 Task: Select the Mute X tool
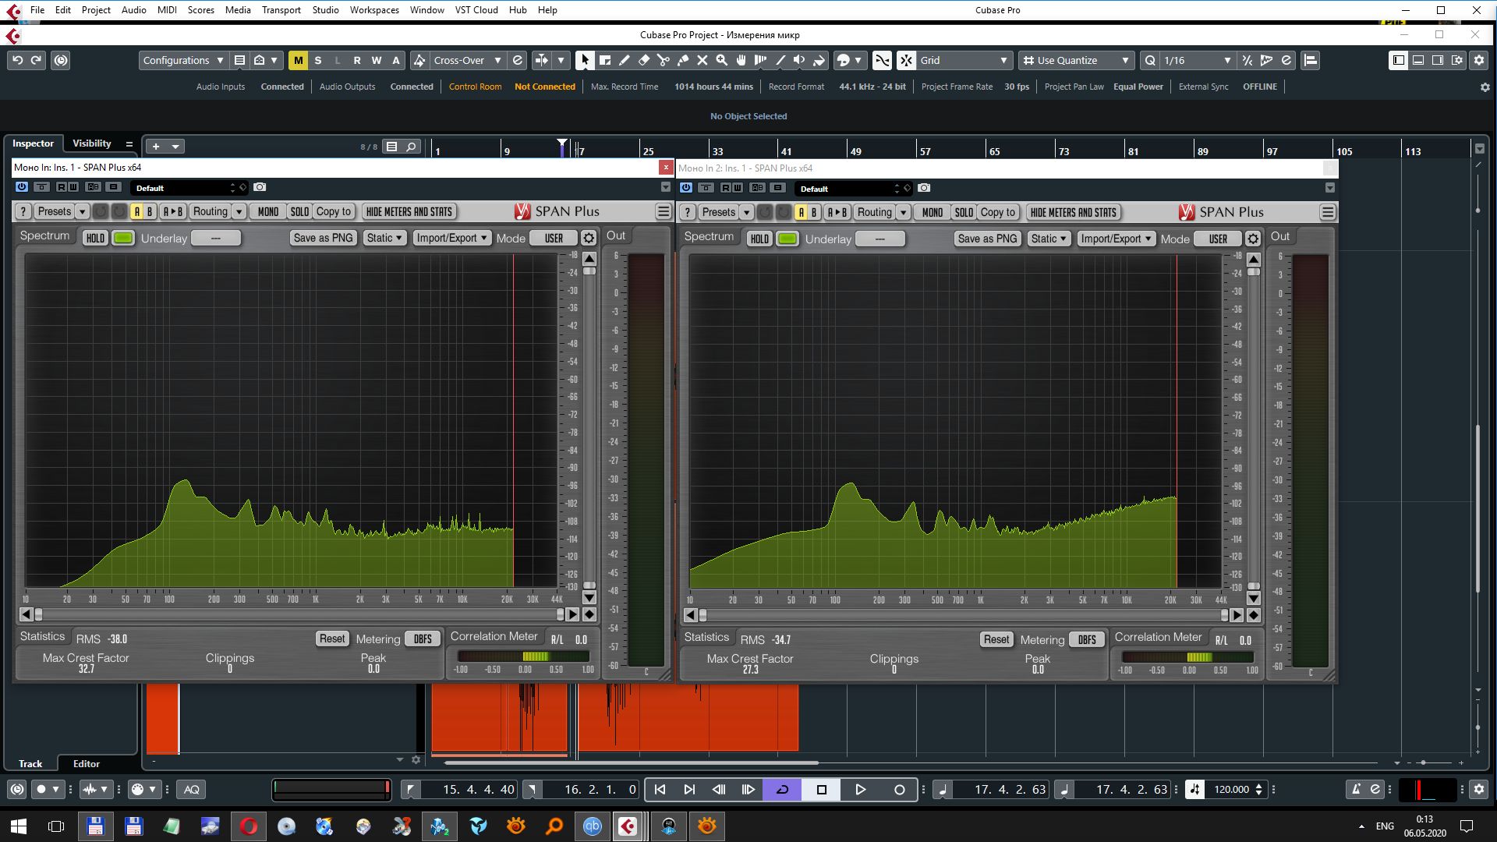pos(702,60)
